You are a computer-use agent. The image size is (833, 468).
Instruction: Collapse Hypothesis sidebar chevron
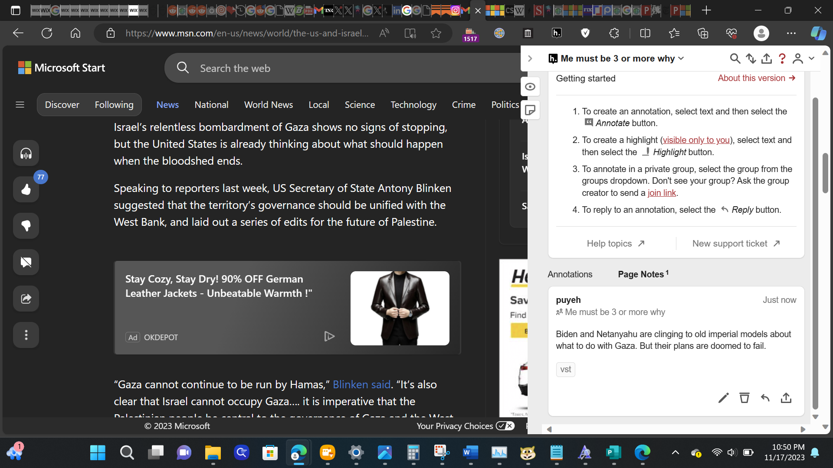click(530, 58)
